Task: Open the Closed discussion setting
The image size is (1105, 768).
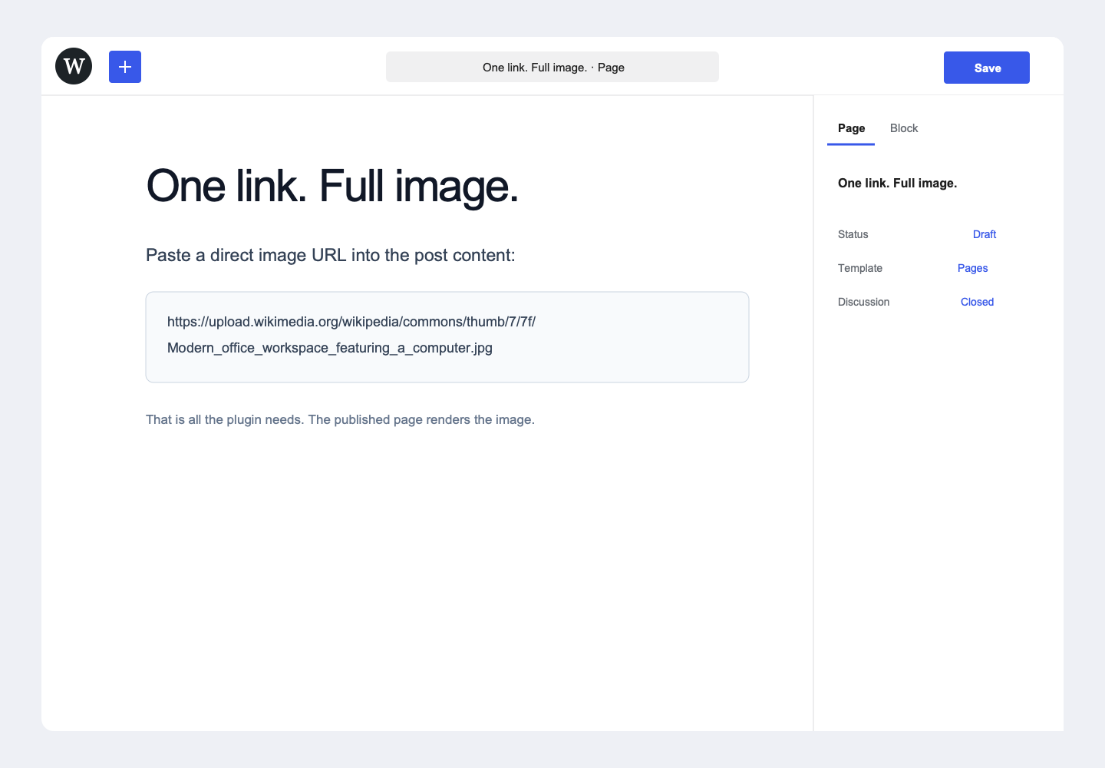Action: [977, 302]
